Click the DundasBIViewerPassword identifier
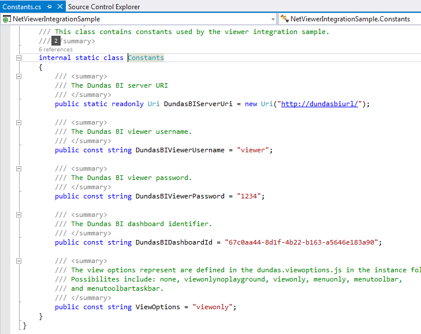Viewport: 421px width, 334px height. point(180,196)
